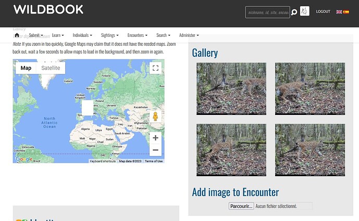Viewport: 359px width, 221px height.
Task: Click the WILDBOOK logo
Action: 48,9
